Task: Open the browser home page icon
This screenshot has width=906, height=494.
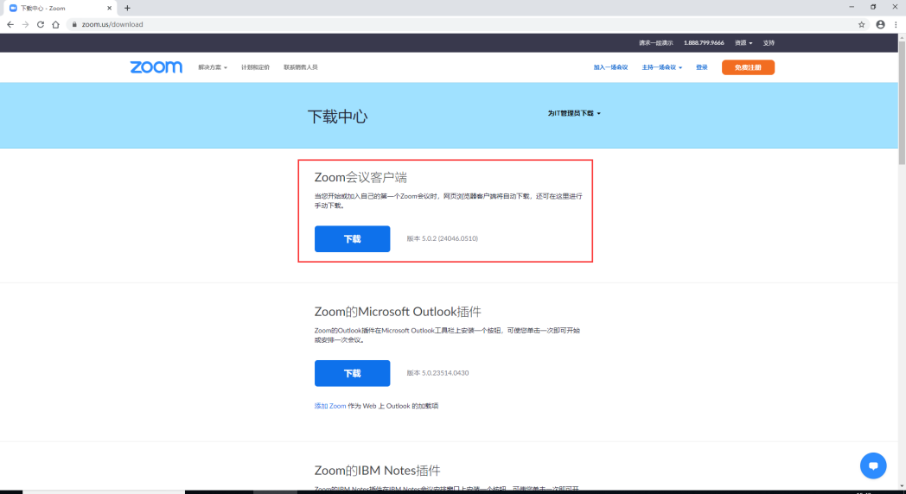Action: coord(55,24)
